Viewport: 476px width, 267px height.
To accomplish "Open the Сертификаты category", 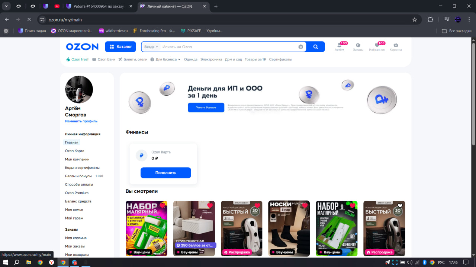I will click(280, 59).
